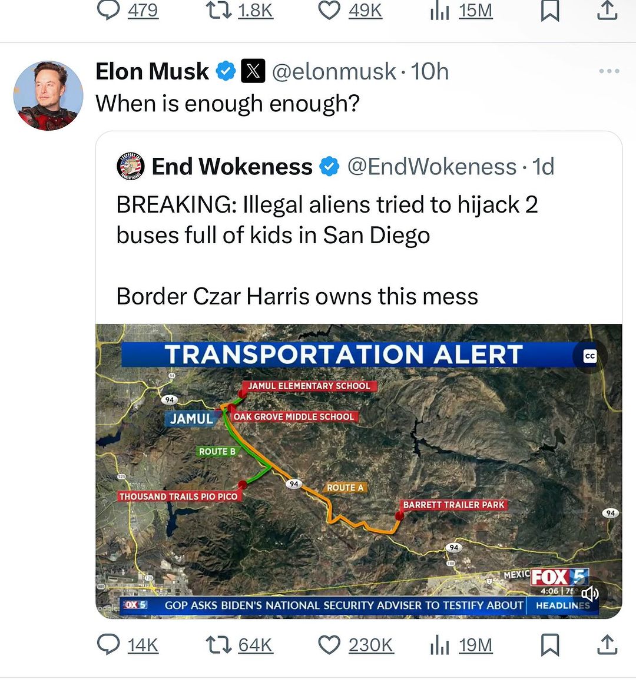The height and width of the screenshot is (692, 636).
Task: Share Elon Musk's post
Action: (x=607, y=644)
